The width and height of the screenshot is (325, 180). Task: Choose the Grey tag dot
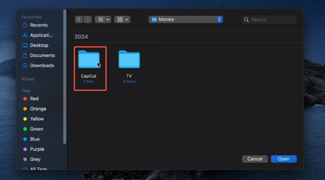coord(25,159)
